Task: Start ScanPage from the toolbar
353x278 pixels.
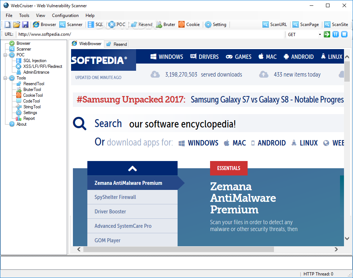Action: (306, 25)
